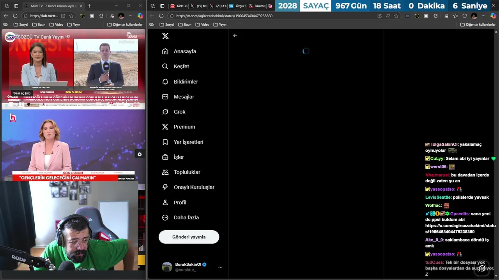Open left browser settings and more menu

131,16
